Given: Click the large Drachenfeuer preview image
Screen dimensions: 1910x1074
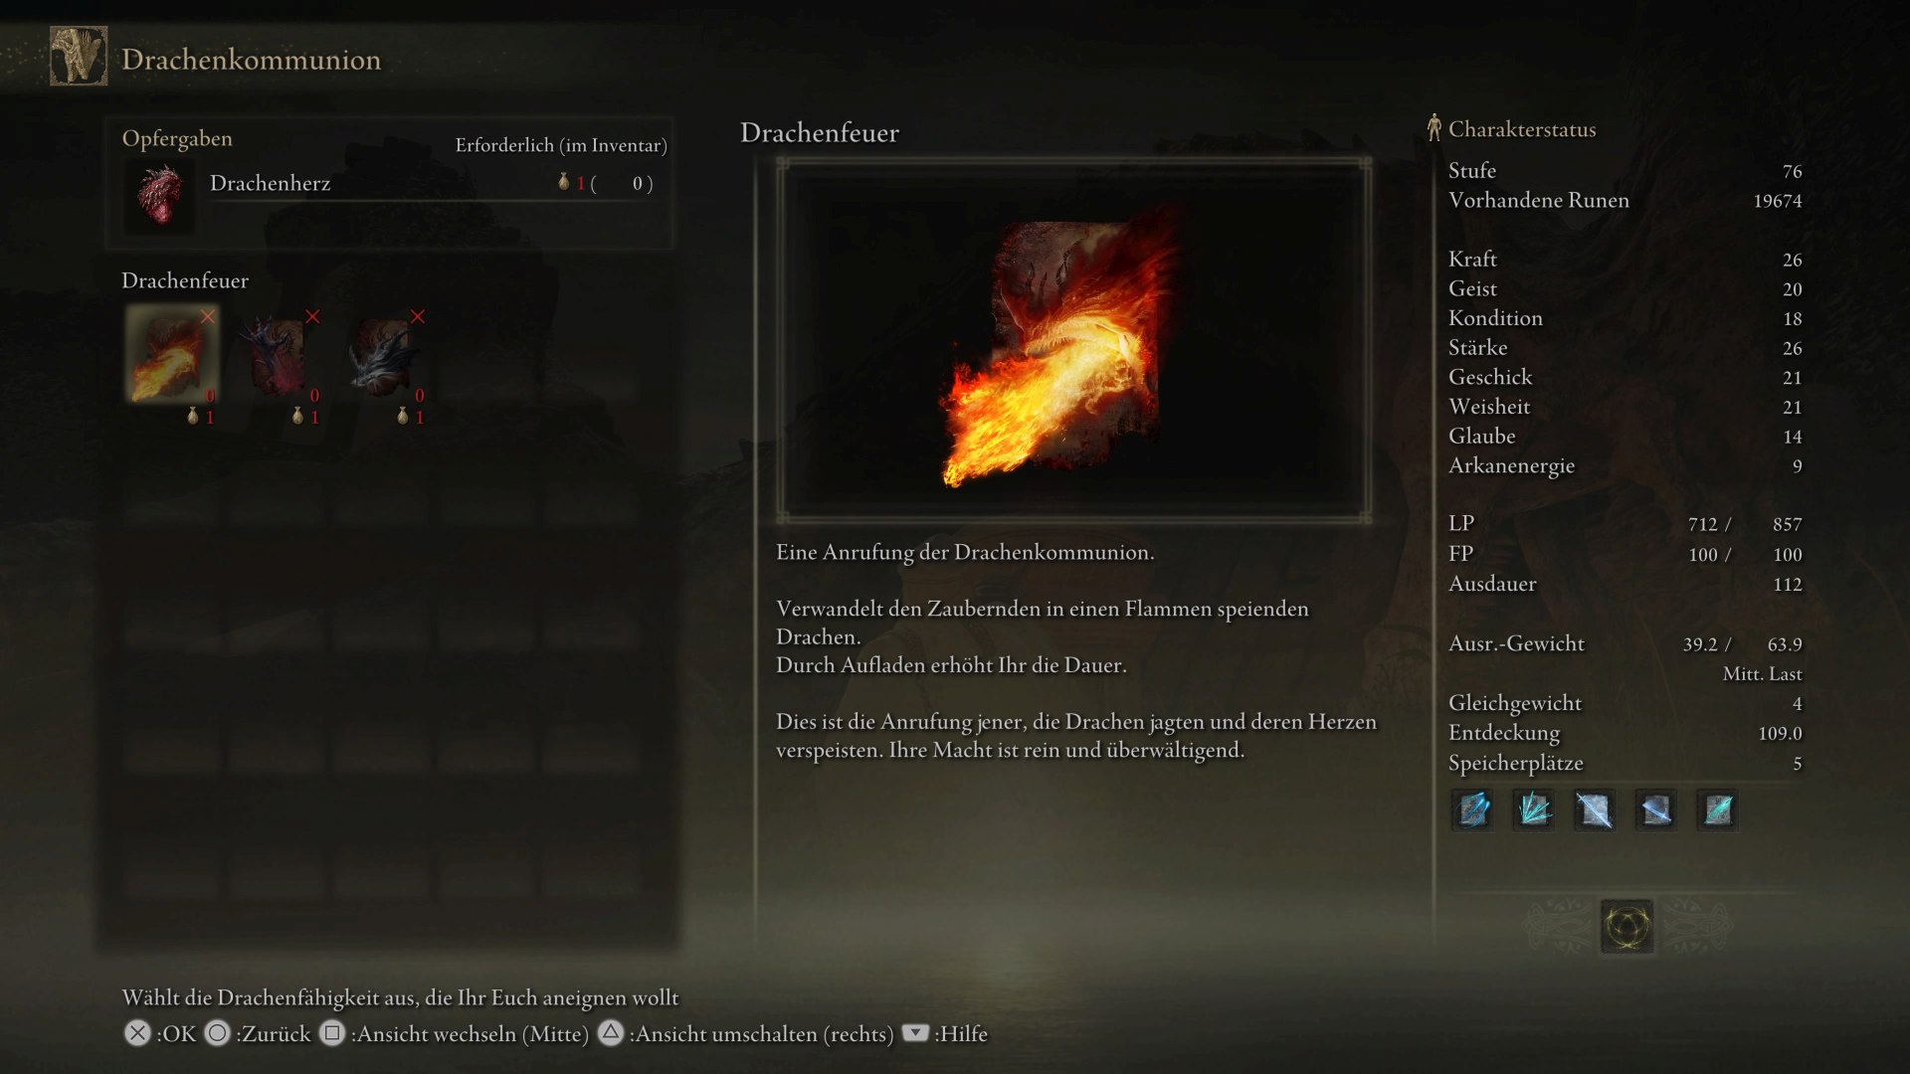Looking at the screenshot, I should tap(1074, 341).
